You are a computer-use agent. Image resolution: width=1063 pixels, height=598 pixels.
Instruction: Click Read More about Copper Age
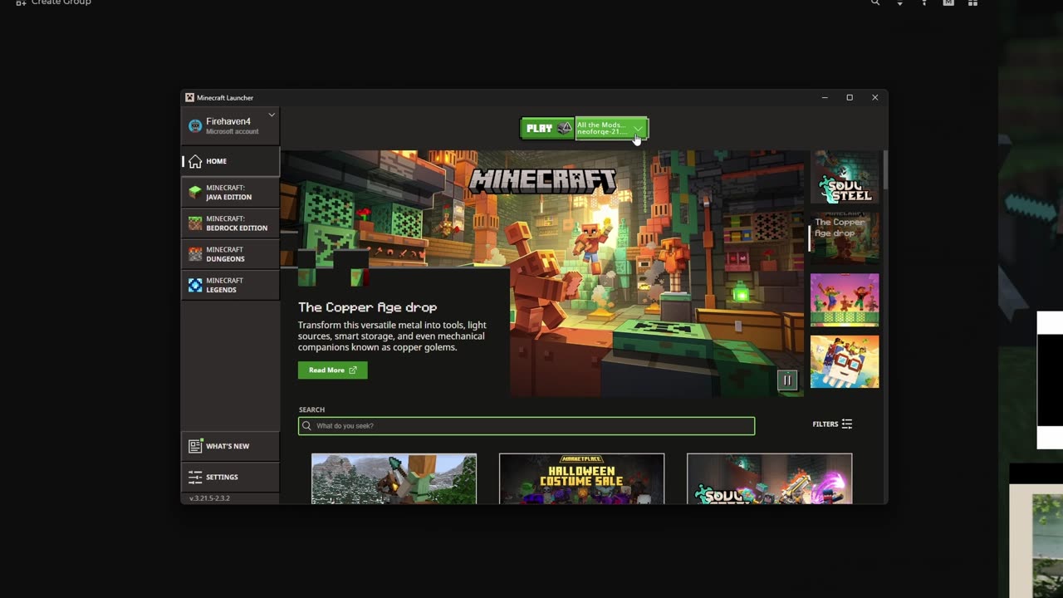(x=332, y=370)
